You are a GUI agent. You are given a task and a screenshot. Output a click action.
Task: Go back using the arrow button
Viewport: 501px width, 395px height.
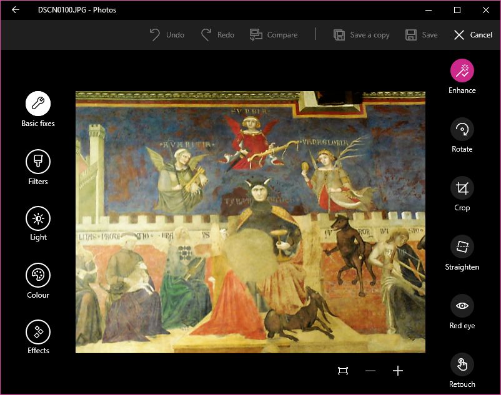tap(16, 10)
